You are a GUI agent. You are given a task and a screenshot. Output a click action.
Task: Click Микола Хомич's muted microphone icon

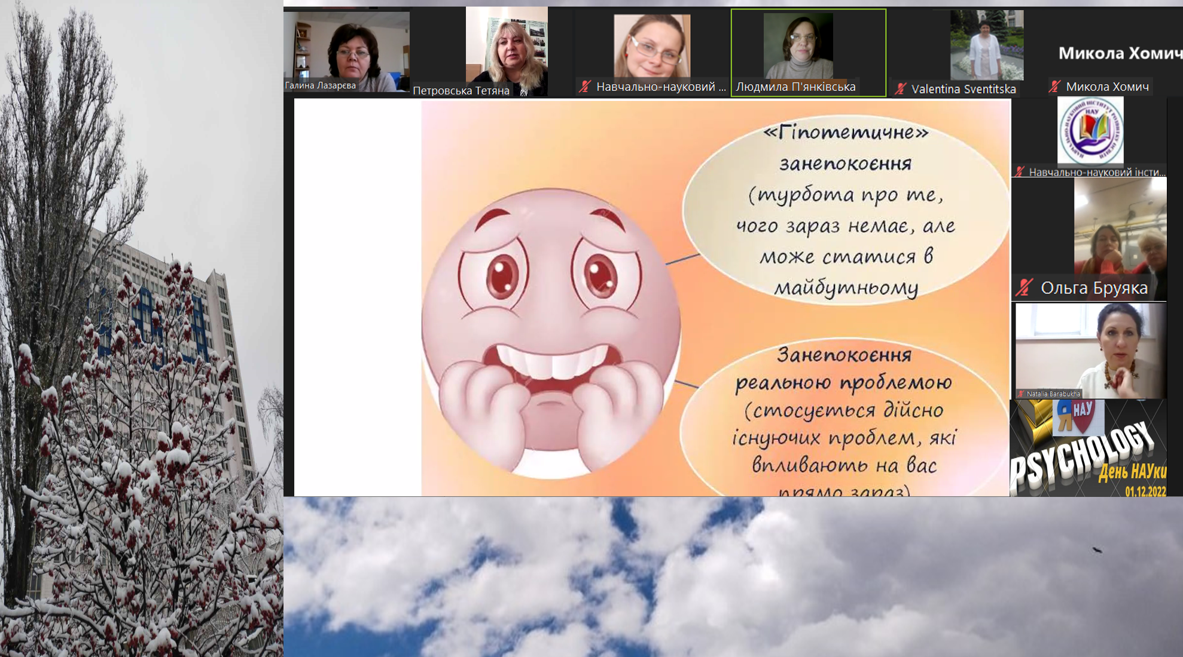click(1054, 87)
